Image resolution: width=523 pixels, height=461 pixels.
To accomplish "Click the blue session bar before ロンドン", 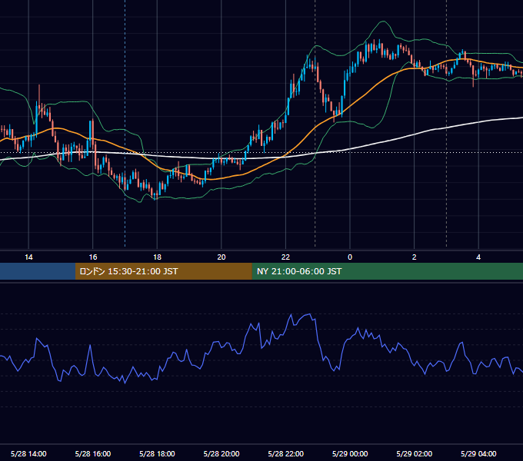I will point(38,271).
